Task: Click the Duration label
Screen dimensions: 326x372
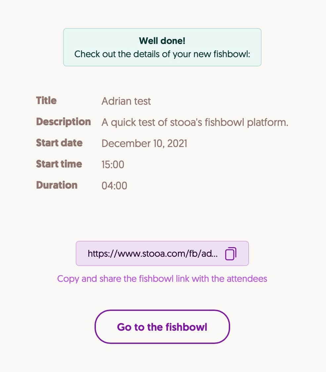Action: (x=57, y=185)
